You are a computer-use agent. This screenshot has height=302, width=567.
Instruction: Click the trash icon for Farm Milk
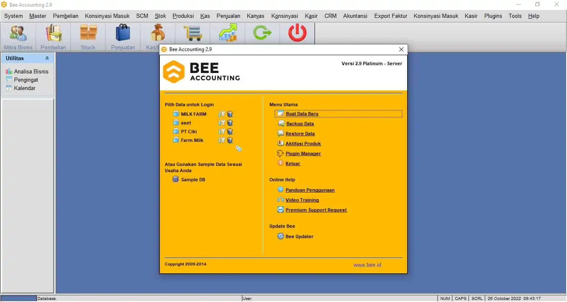click(230, 140)
